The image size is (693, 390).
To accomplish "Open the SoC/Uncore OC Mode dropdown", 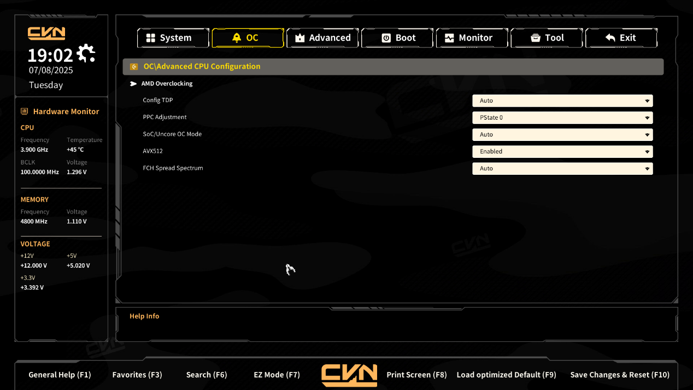I will [x=562, y=134].
